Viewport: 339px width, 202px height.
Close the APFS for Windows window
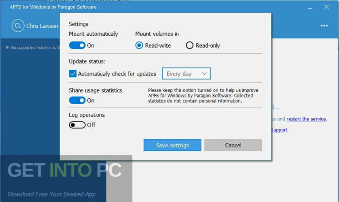[327, 7]
